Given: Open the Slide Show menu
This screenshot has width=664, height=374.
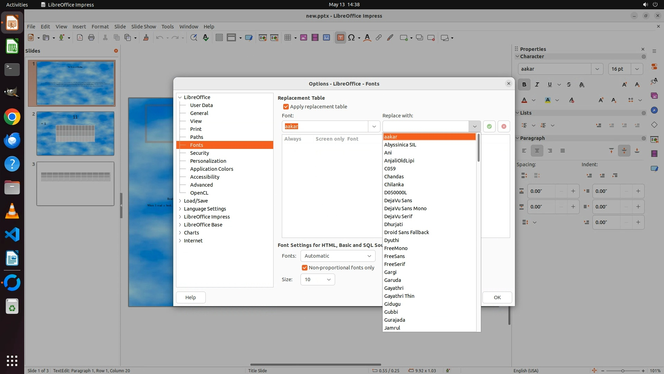Looking at the screenshot, I should [144, 27].
